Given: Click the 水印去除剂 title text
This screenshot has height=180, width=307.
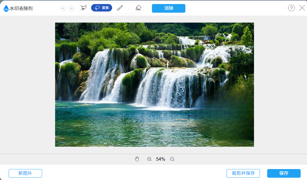Looking at the screenshot, I should click(x=21, y=8).
